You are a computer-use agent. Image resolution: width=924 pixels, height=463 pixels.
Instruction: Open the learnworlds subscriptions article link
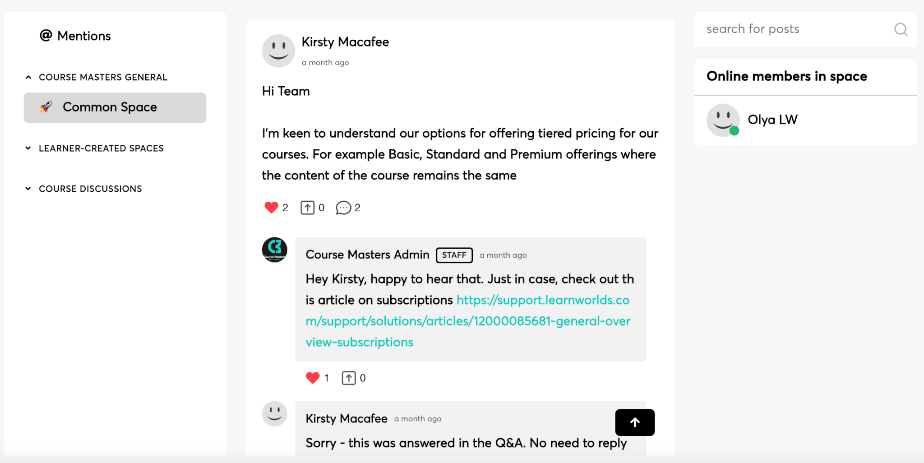pyautogui.click(x=468, y=321)
